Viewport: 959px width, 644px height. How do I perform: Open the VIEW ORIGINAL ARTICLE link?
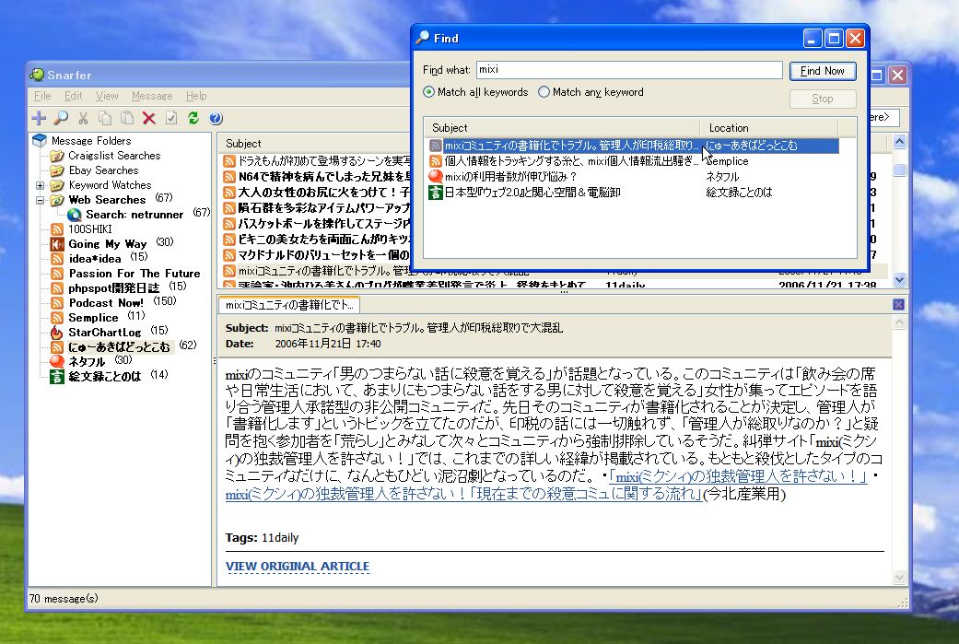pyautogui.click(x=298, y=567)
